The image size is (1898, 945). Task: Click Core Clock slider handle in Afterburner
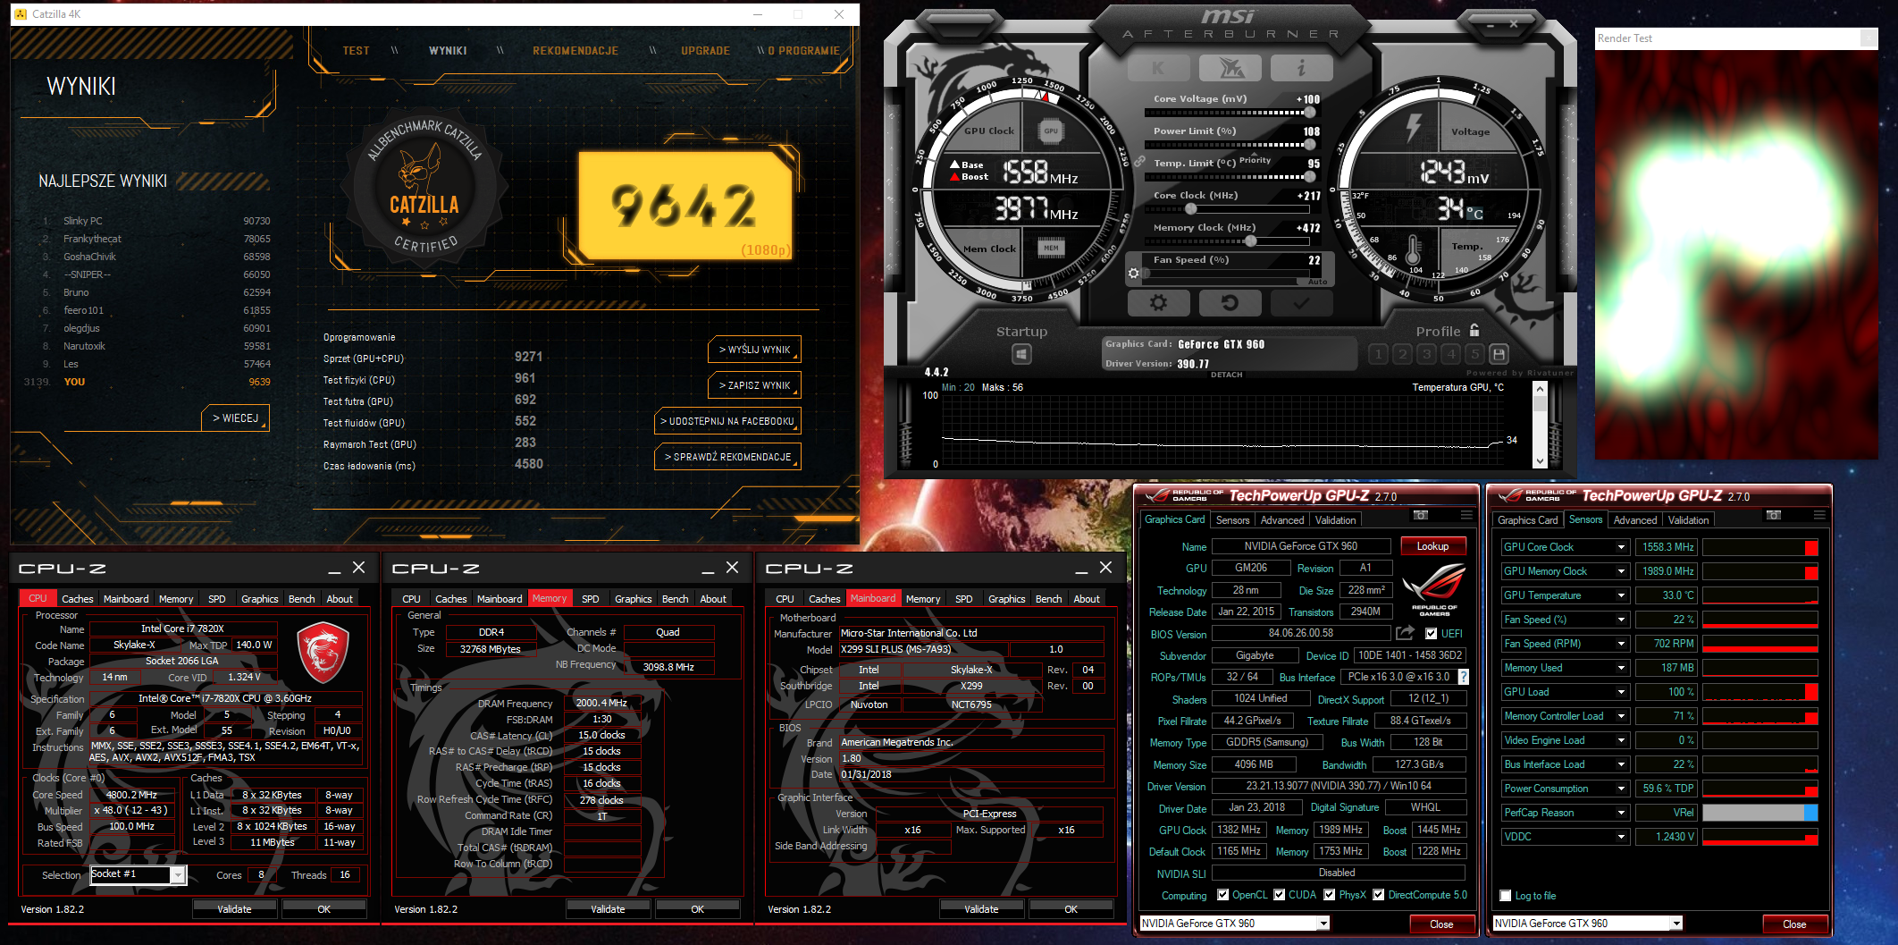coord(1190,209)
